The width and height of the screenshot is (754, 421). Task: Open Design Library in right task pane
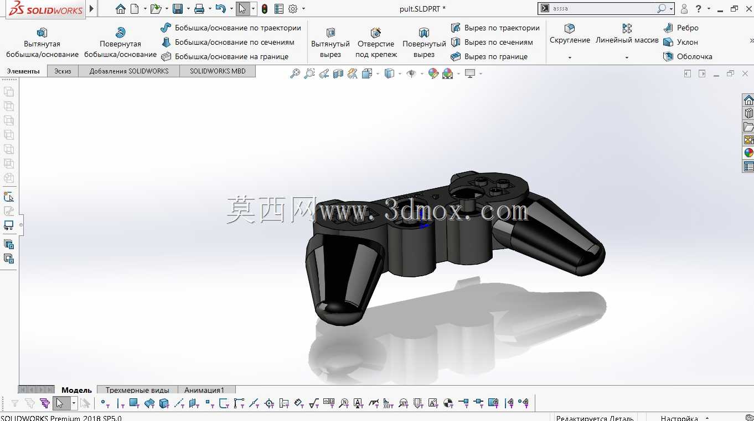click(748, 113)
